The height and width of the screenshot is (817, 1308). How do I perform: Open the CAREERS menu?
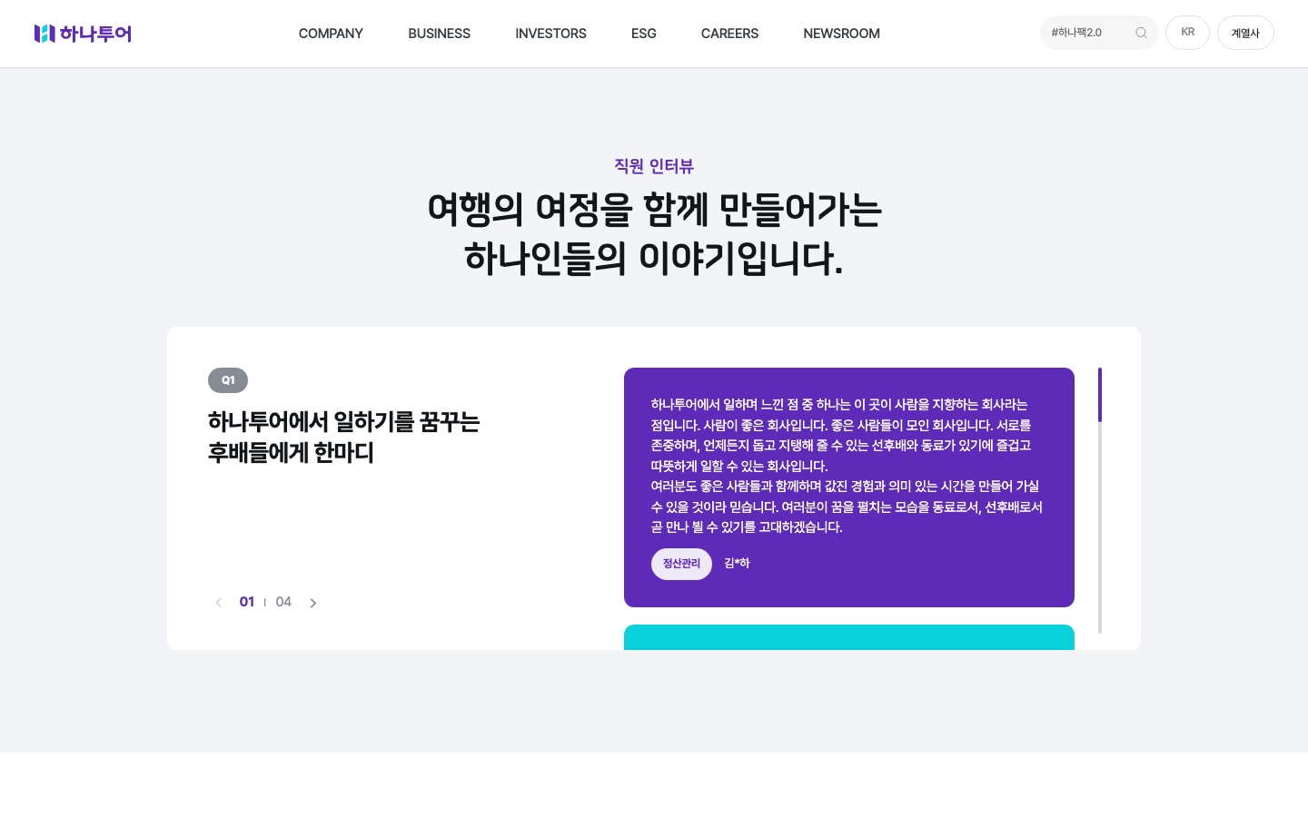[x=729, y=34]
